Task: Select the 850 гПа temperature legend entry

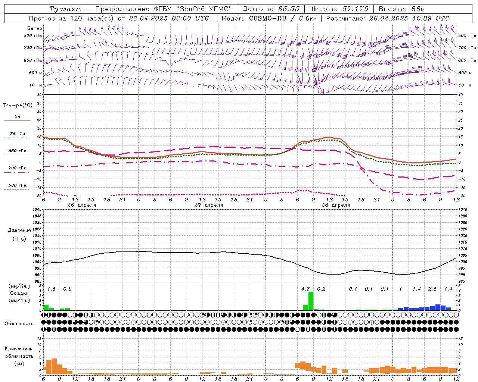Action: tap(17, 151)
